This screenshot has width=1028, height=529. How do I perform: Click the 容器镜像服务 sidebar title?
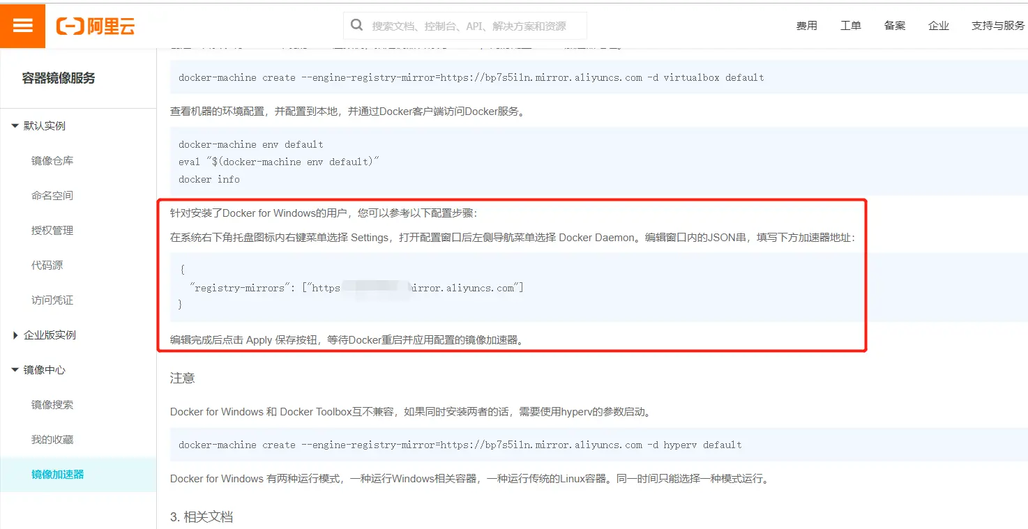[x=59, y=78]
